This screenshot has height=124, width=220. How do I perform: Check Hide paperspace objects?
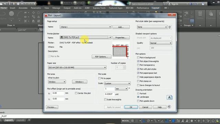pos(138,77)
